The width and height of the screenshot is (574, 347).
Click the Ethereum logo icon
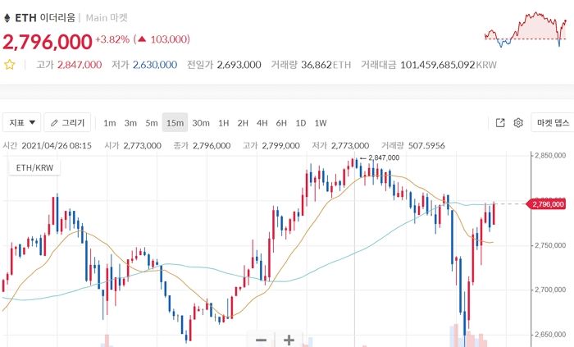[x=8, y=16]
